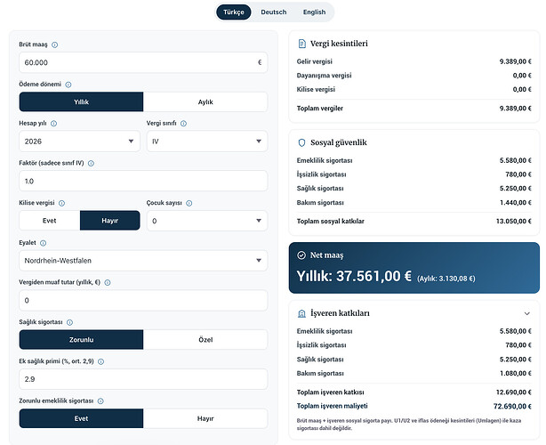Screen dimensions: 546x445
Task: Click the Gelir vergisi amount 9.389,00 €
Action: (x=516, y=61)
